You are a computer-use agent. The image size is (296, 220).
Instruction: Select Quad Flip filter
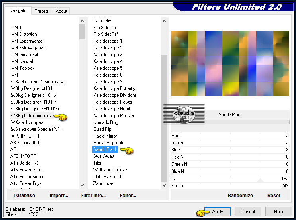102,129
